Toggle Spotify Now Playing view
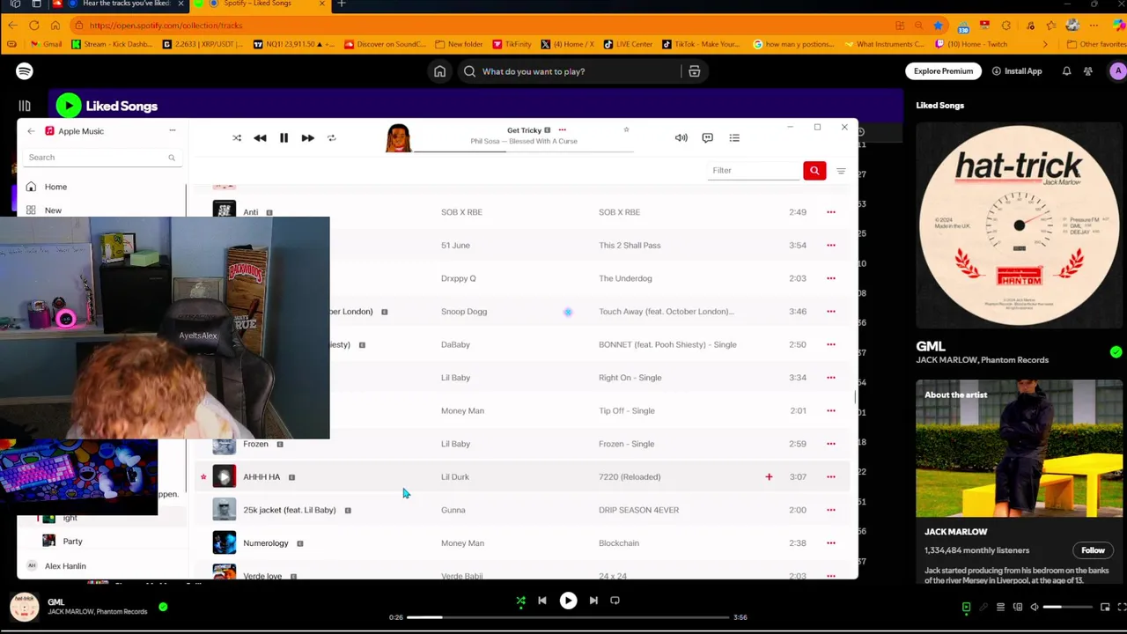The image size is (1127, 634). 966,607
